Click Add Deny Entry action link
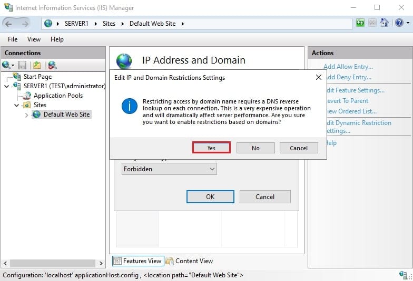 [349, 77]
